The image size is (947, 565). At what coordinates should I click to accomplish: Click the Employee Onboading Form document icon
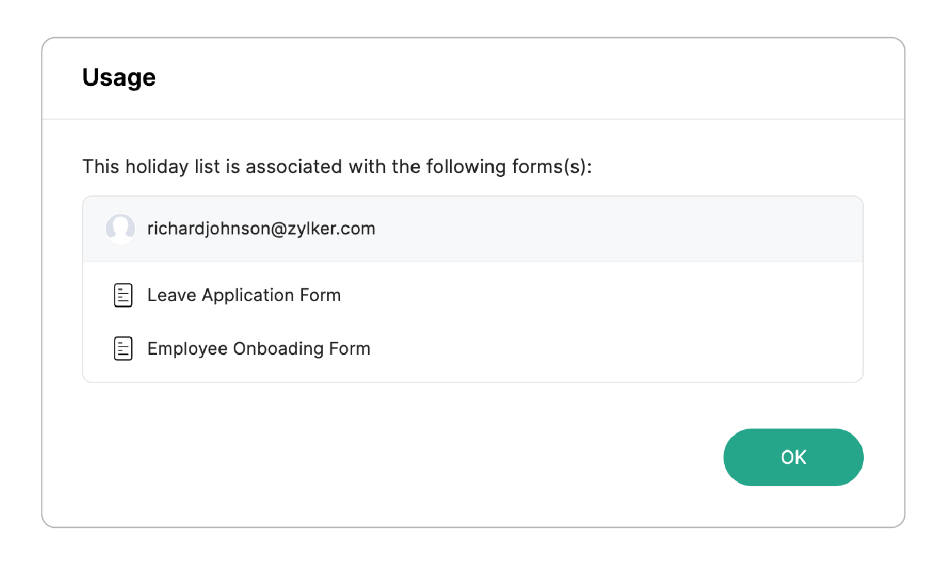[x=123, y=349]
